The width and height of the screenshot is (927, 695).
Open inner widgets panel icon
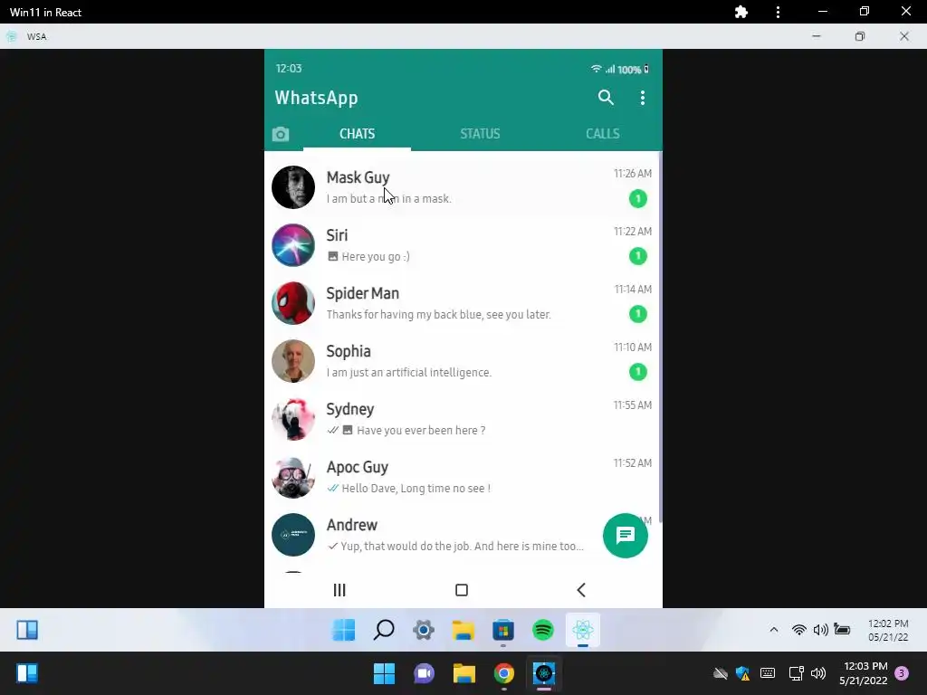27,630
